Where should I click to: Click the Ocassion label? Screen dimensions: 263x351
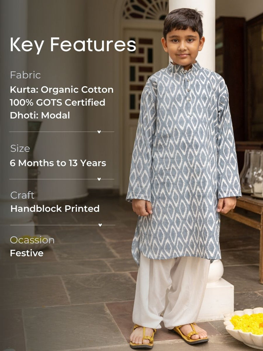32,240
